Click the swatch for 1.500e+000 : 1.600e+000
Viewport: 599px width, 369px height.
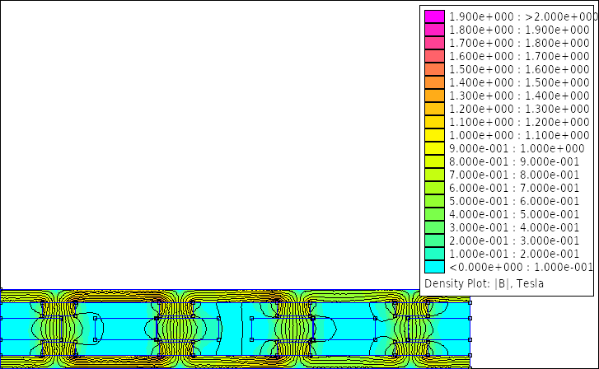tap(434, 69)
